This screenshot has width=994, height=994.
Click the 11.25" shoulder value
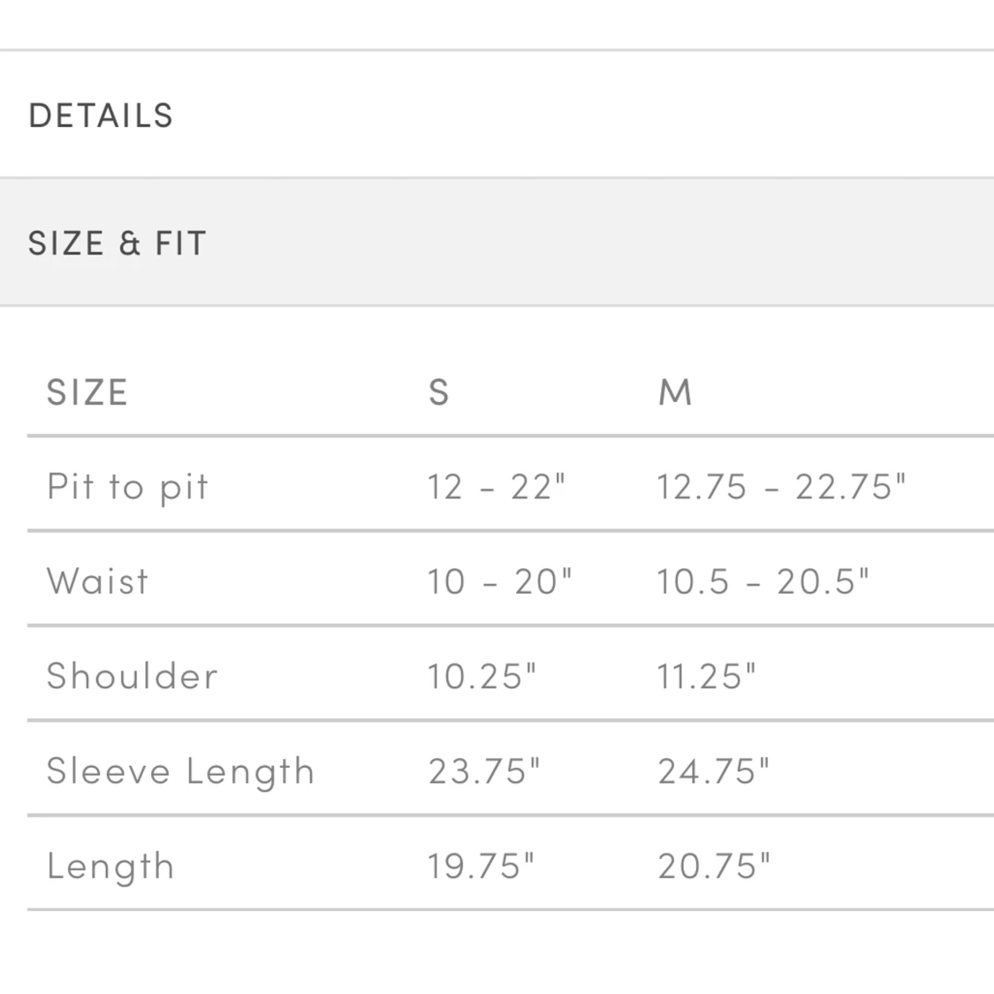706,677
